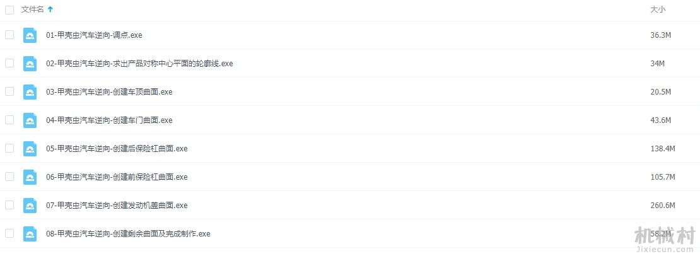700x256 pixels.
Task: Check the box for 05 创建后保险杠曲面.exe
Action: (9, 149)
